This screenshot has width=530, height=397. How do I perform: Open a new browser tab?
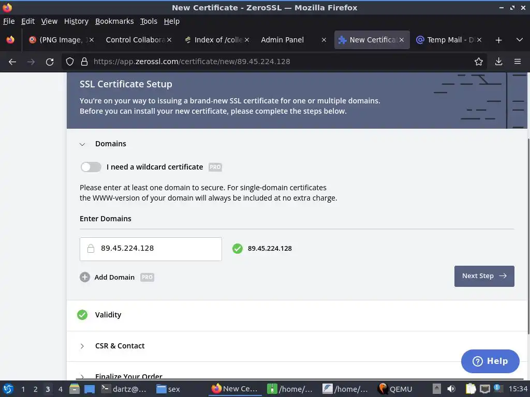click(498, 40)
